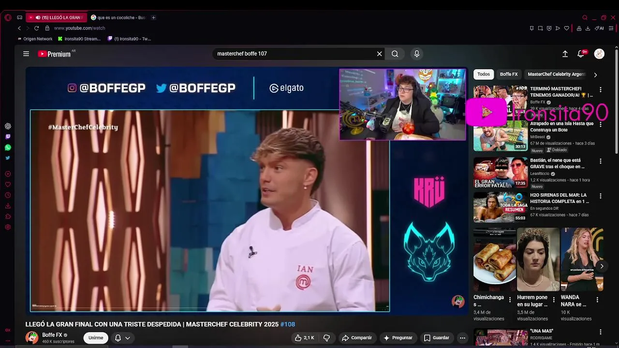619x348 pixels.
Task: Open the Origen Network bookmark
Action: [35, 39]
